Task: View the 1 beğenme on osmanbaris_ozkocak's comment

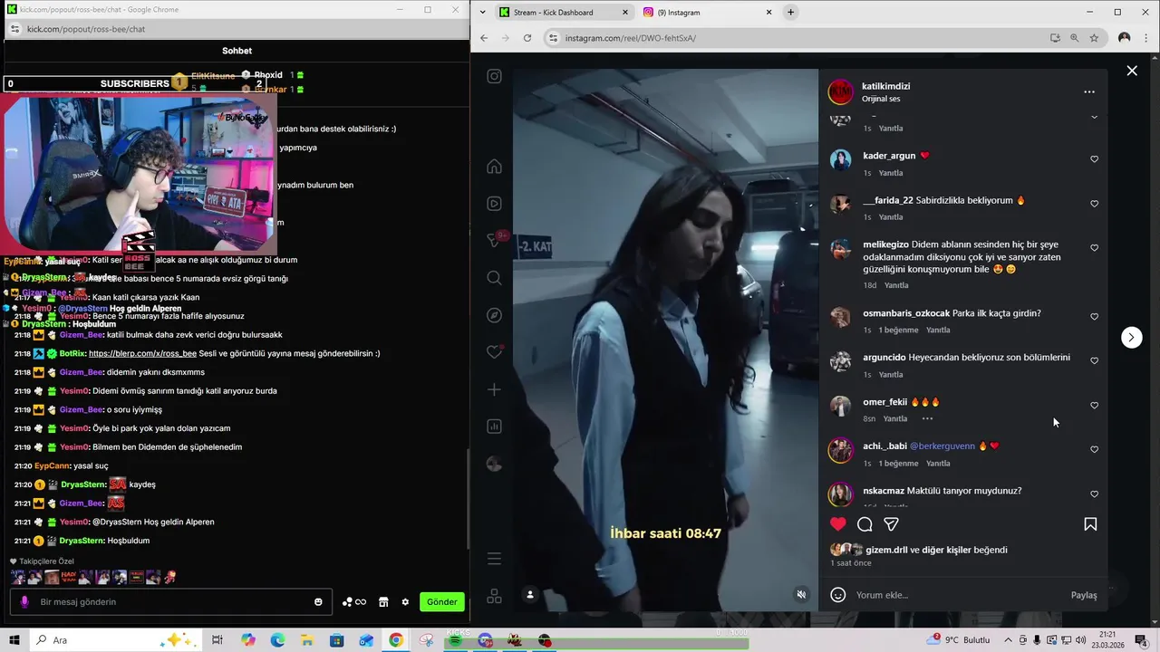Action: coord(898,330)
